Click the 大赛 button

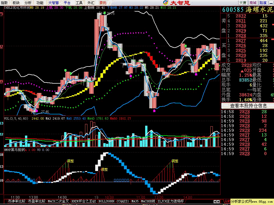(243, 3)
